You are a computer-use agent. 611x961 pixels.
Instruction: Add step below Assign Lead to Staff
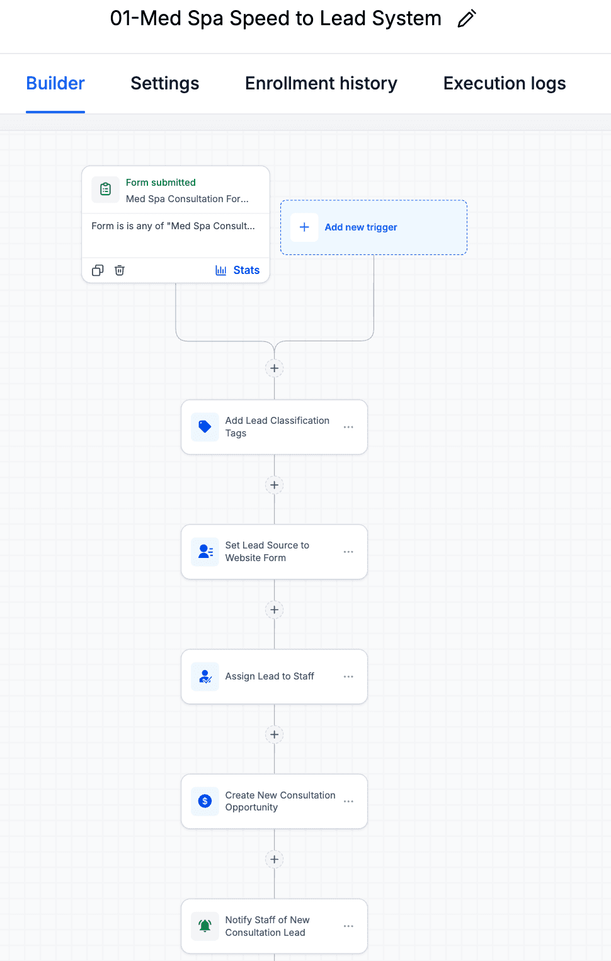click(275, 734)
